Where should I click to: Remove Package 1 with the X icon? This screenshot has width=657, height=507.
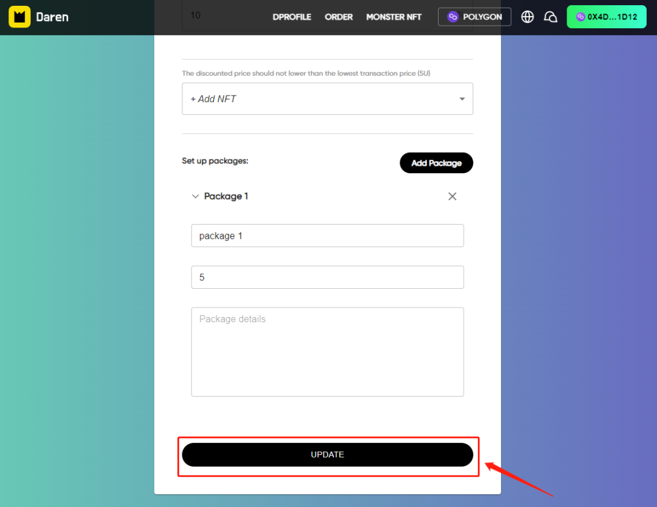tap(452, 196)
